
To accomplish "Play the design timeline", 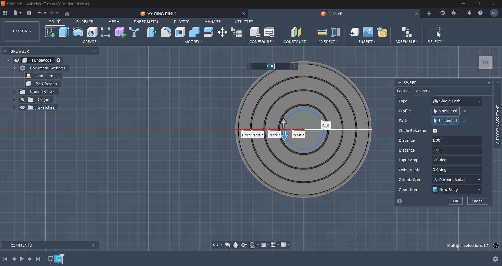I will 22,259.
